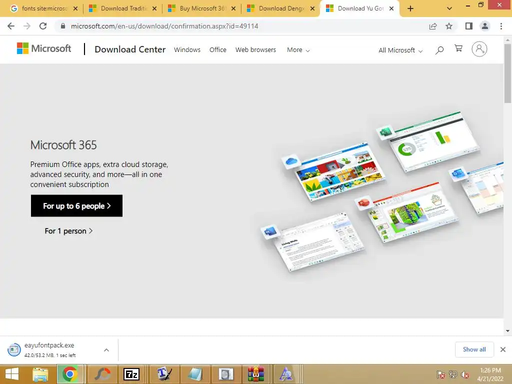Expand the More dropdown
Screen dimensions: 512x384
point(298,50)
